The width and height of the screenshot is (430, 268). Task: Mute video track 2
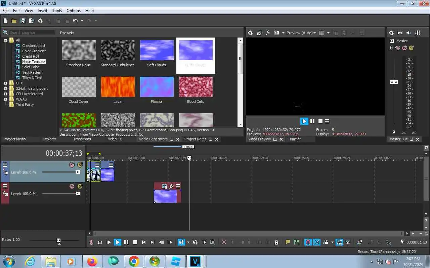click(x=72, y=186)
